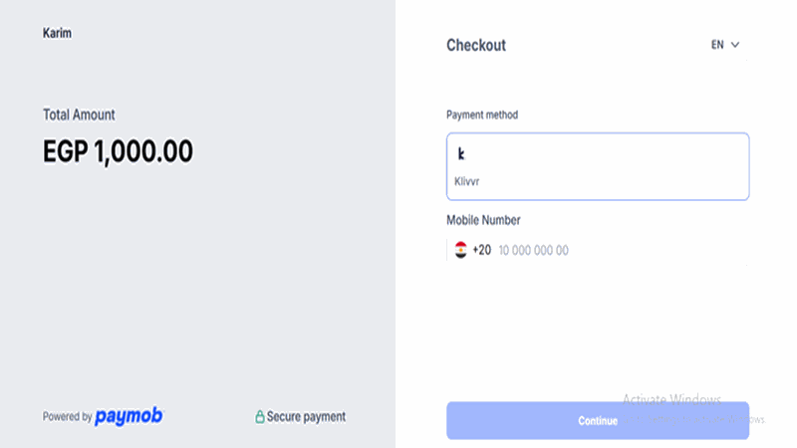Click the Mobile Number label
Image resolution: width=797 pixels, height=448 pixels.
click(x=483, y=220)
